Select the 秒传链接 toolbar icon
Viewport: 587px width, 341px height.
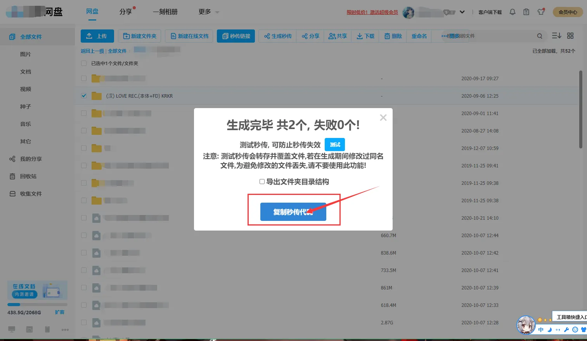(x=235, y=36)
